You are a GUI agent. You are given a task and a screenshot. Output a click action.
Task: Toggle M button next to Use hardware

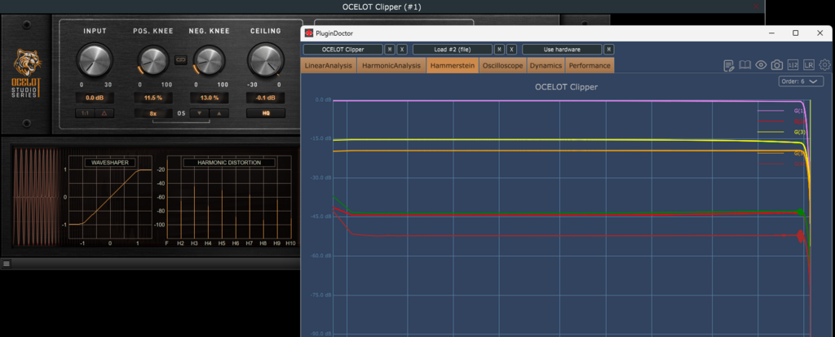pos(608,50)
